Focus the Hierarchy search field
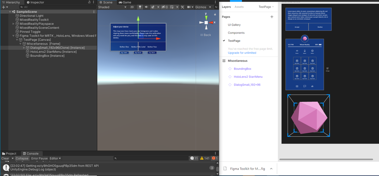This screenshot has height=176, width=379. (x=58, y=7)
